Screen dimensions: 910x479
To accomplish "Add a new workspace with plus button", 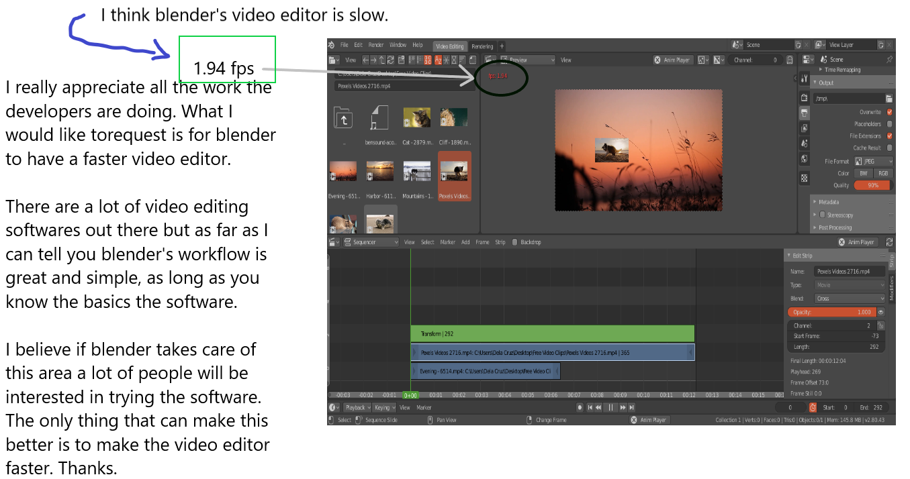I will click(502, 46).
